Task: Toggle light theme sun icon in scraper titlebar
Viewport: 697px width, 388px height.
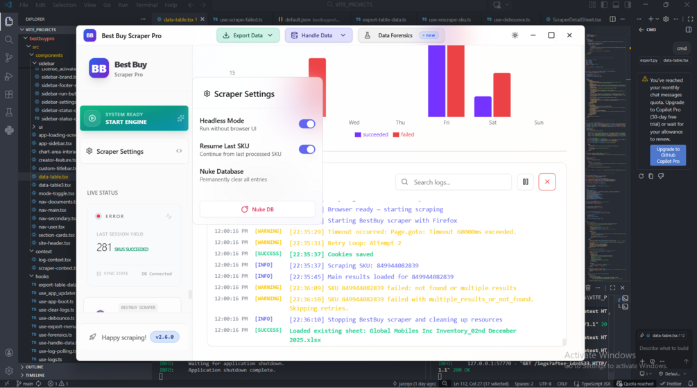Action: click(515, 35)
